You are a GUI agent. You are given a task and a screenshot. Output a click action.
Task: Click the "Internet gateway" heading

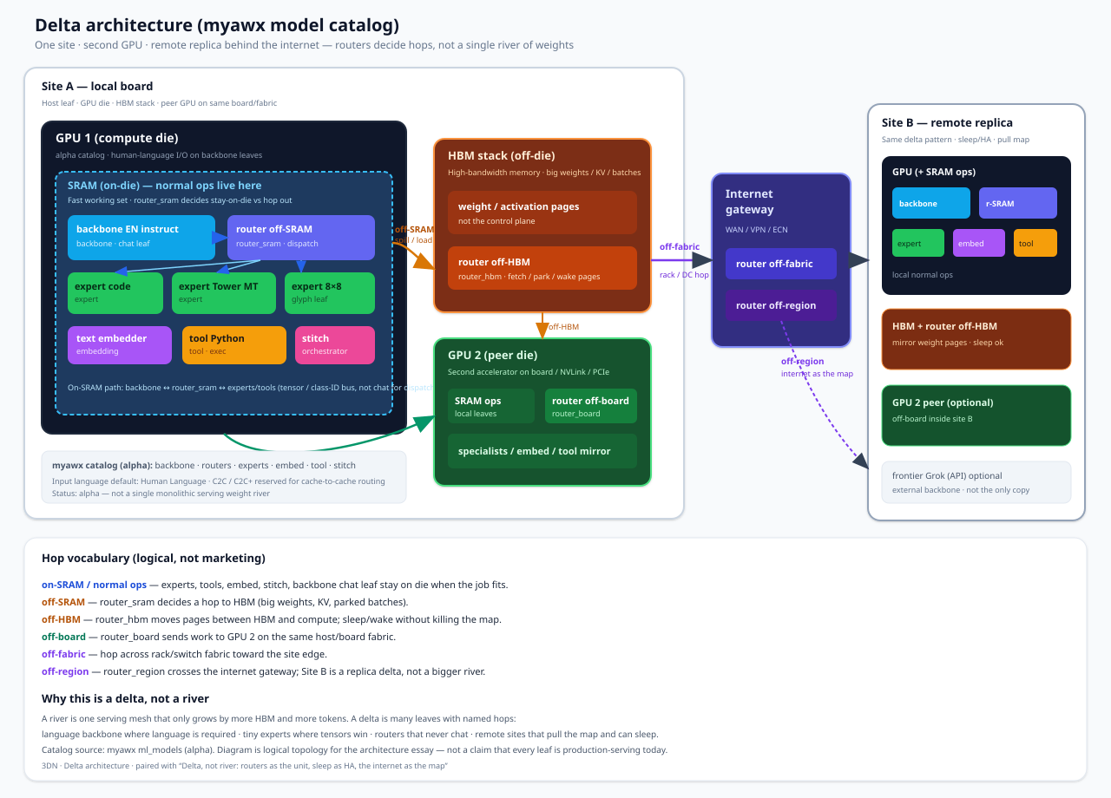(749, 202)
